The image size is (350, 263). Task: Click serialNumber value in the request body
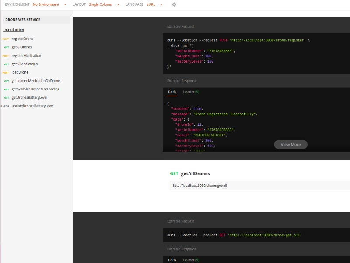[x=220, y=51]
